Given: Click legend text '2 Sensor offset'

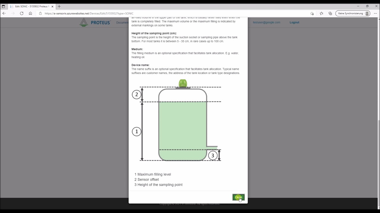Looking at the screenshot, I should (x=147, y=180).
